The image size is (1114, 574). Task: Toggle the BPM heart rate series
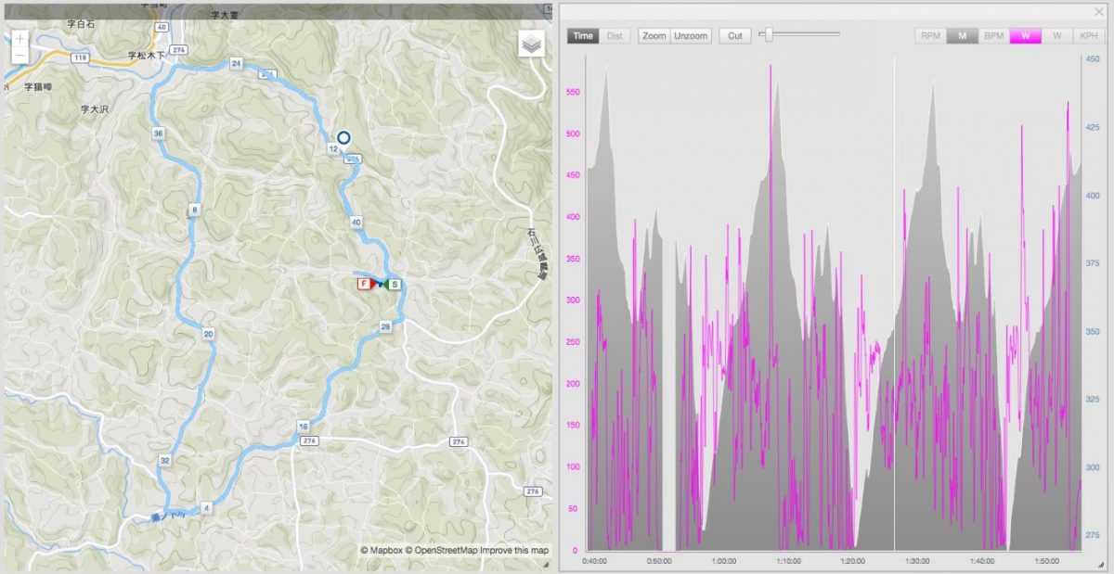pos(993,36)
